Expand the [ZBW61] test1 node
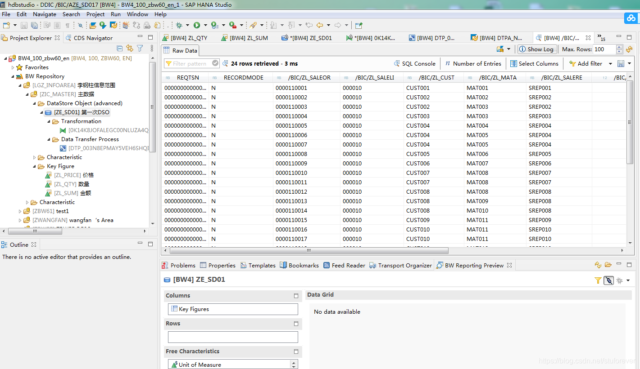 pos(20,211)
